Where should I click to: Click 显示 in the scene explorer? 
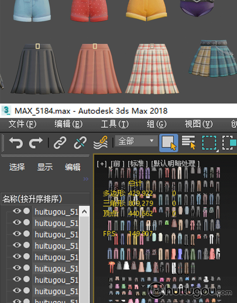pos(45,167)
